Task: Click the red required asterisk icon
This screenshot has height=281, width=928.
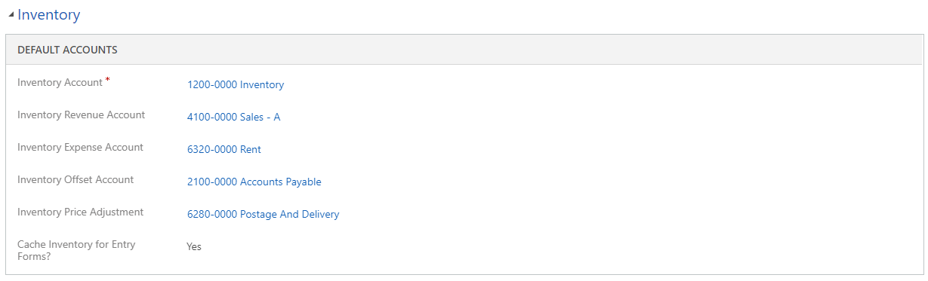Action: pos(107,79)
